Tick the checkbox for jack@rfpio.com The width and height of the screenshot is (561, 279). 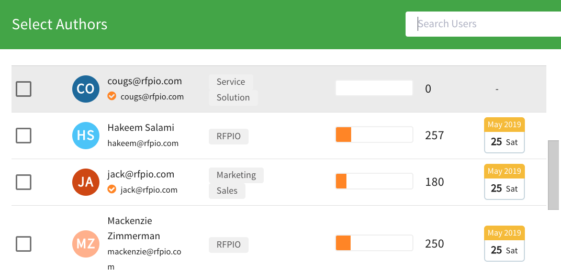pos(24,182)
